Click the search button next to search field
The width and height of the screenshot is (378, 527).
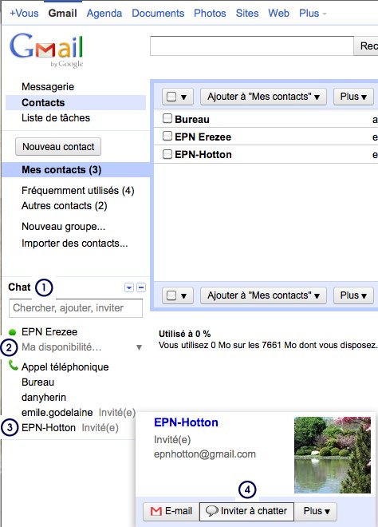tap(366, 46)
